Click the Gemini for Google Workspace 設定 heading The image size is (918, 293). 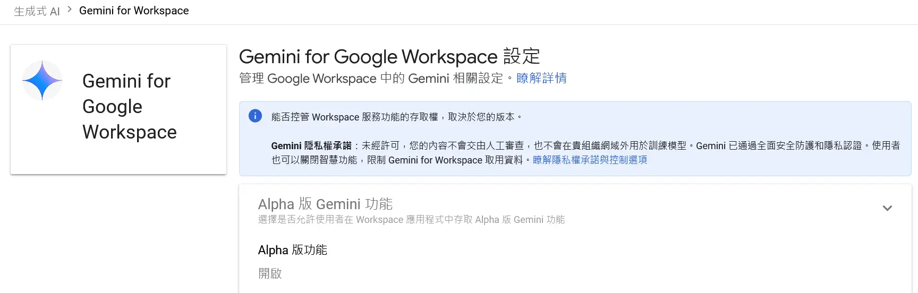(x=389, y=56)
